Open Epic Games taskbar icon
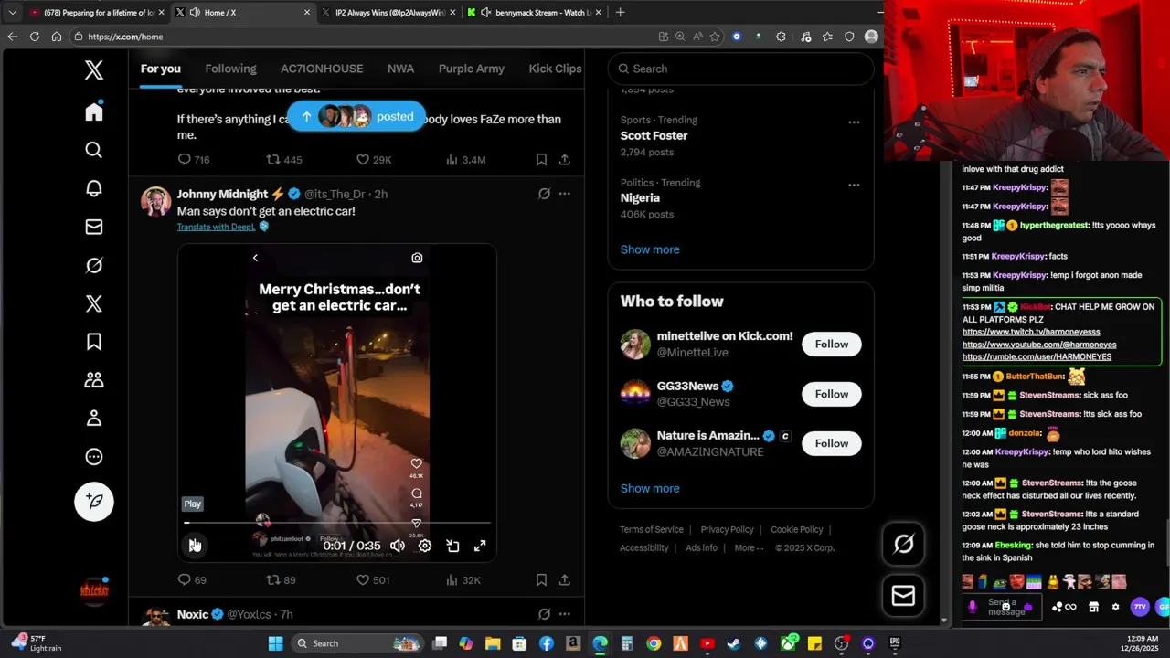The width and height of the screenshot is (1170, 658). pyautogui.click(x=895, y=643)
